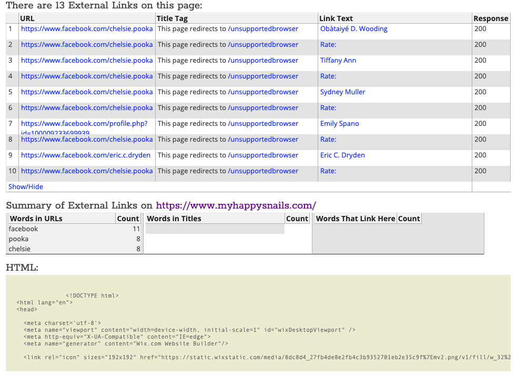Image resolution: width=517 pixels, height=375 pixels.
Task: Open /unsupportedbrowser link in row 7
Action: point(263,124)
